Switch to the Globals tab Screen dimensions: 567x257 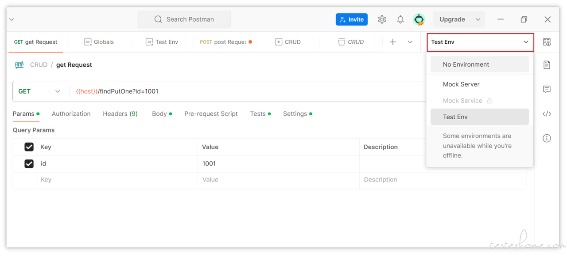(99, 42)
